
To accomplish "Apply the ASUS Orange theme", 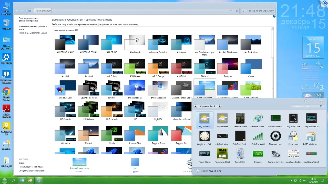I will 158,68.
